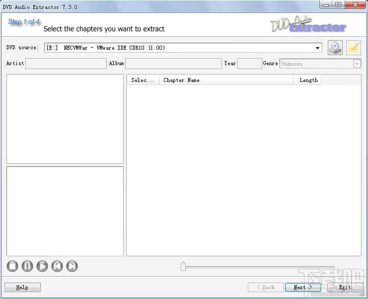
Task: Click the playback position slider thumb
Action: [x=183, y=266]
